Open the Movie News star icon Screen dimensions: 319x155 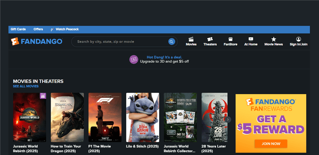[x=274, y=39]
